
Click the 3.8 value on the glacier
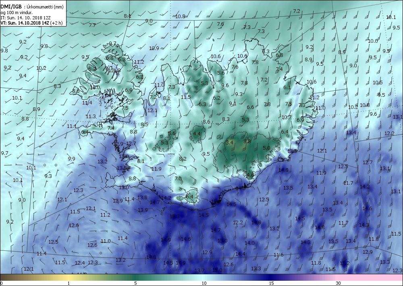(x=247, y=141)
